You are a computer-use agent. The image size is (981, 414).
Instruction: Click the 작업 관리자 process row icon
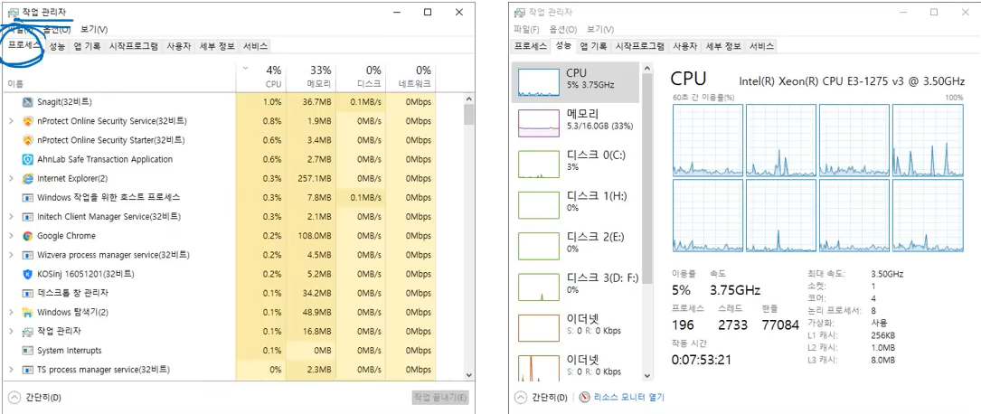click(x=27, y=332)
